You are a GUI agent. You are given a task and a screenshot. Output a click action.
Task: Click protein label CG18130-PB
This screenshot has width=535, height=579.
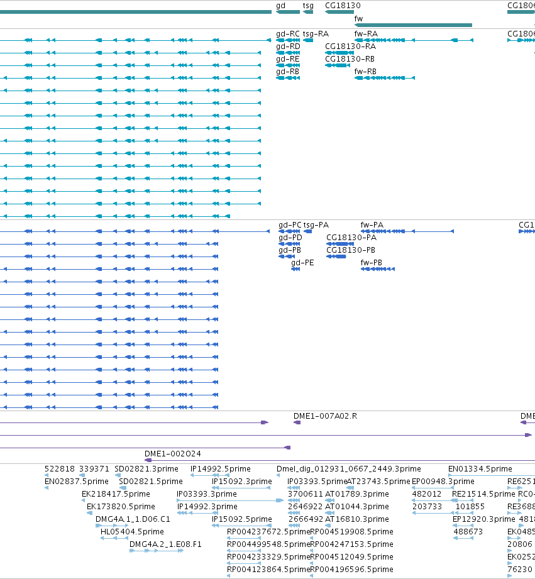(351, 250)
